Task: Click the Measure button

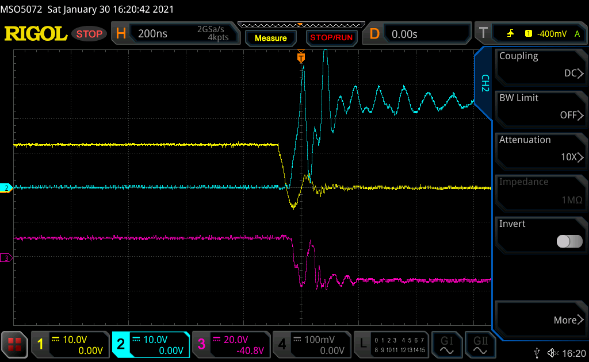Action: tap(270, 38)
